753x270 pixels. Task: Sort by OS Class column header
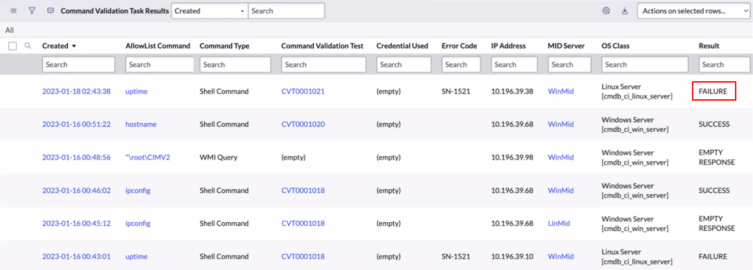[x=616, y=46]
